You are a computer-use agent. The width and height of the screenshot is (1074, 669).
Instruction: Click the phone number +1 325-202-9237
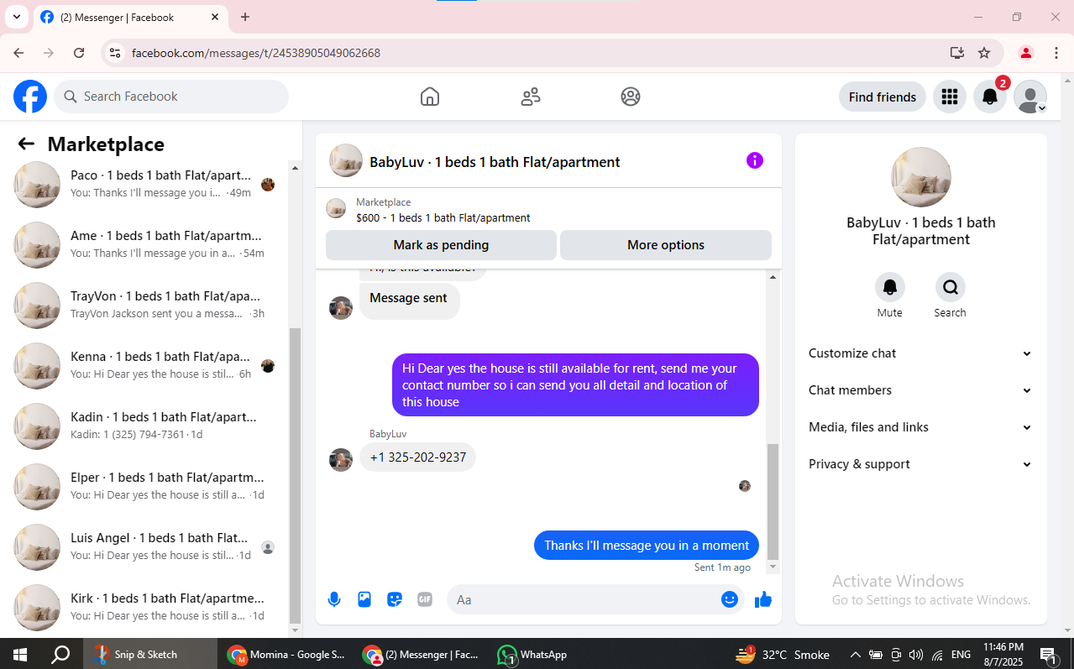(418, 457)
